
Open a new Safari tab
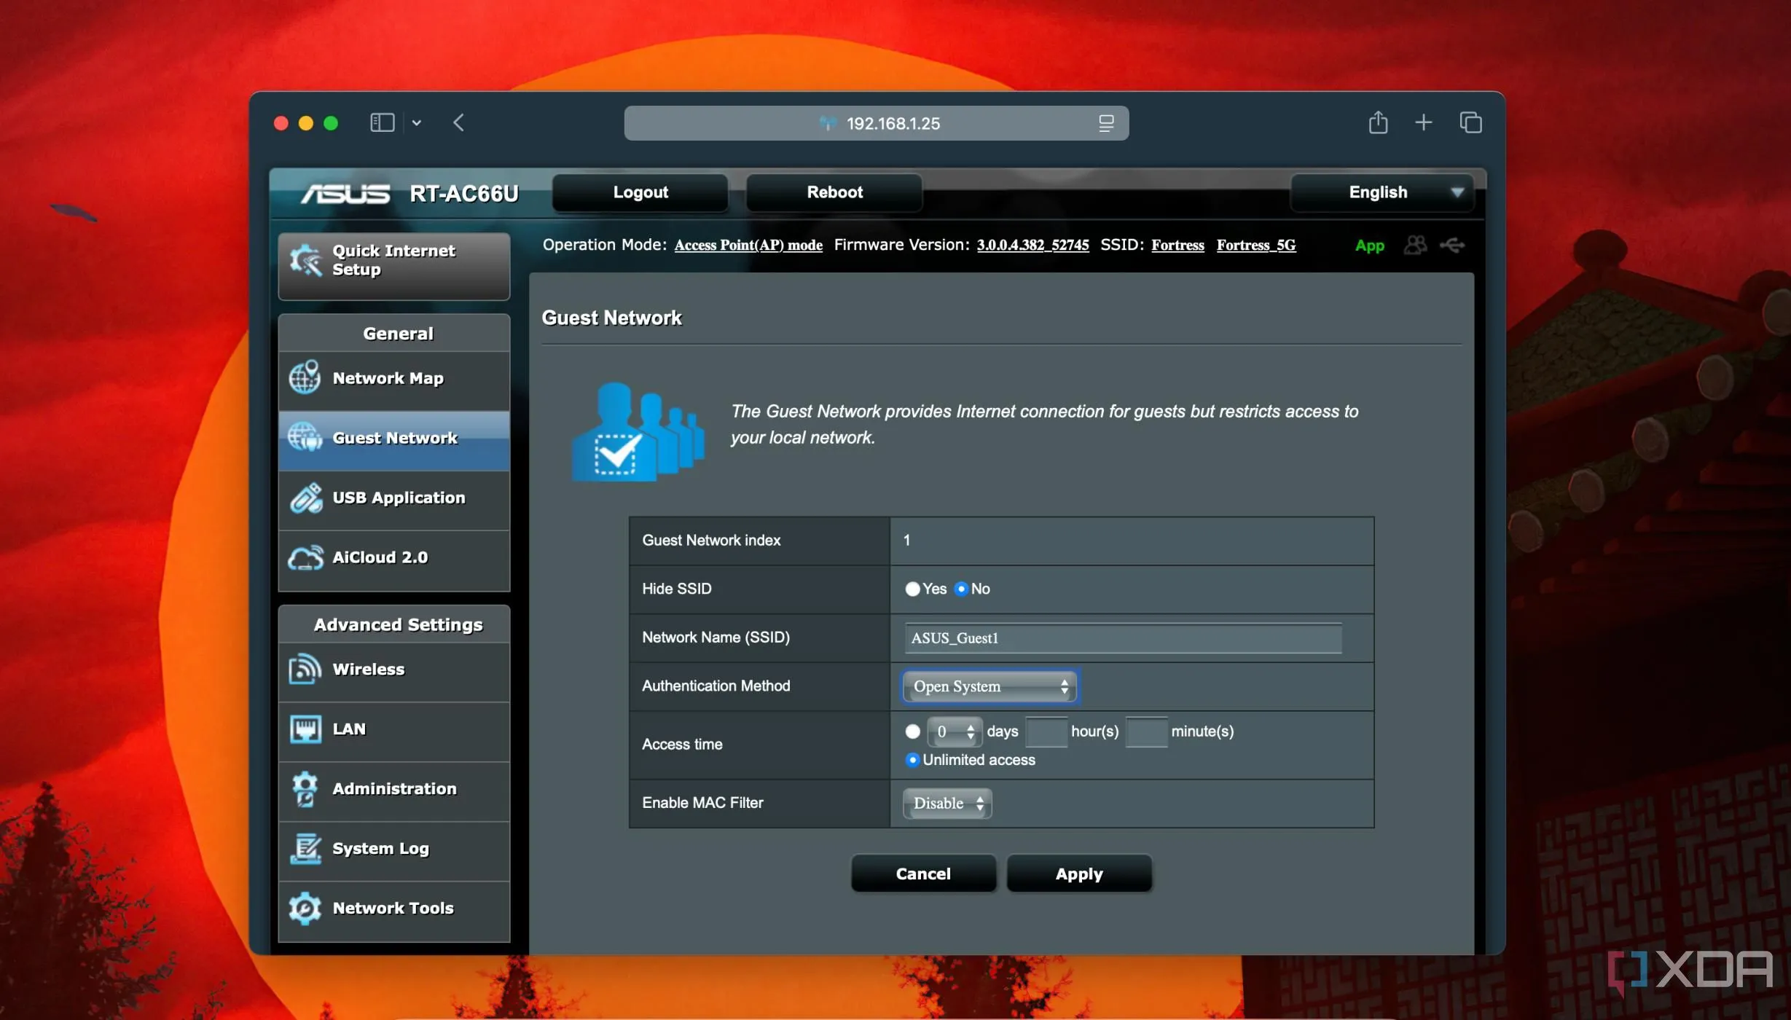[x=1423, y=122]
